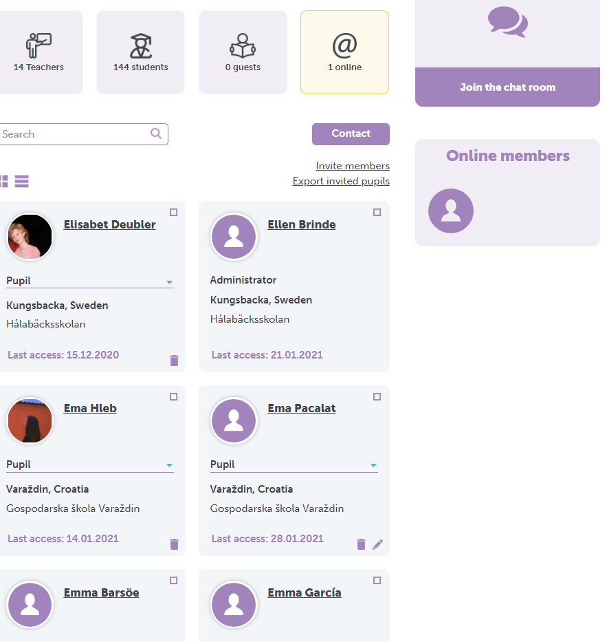Viewport: 607px width, 642px height.
Task: Click the reader icon above 0 guests
Action: point(243,45)
